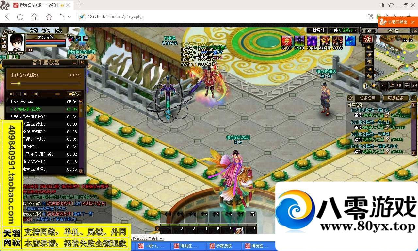
Task: Click the monkey face buff 238:14
Action: pos(325,41)
